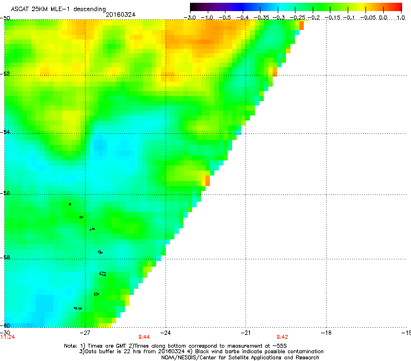The height and width of the screenshot is (361, 411).
Task: Click the -56 latitude axis label
Action: (5, 193)
